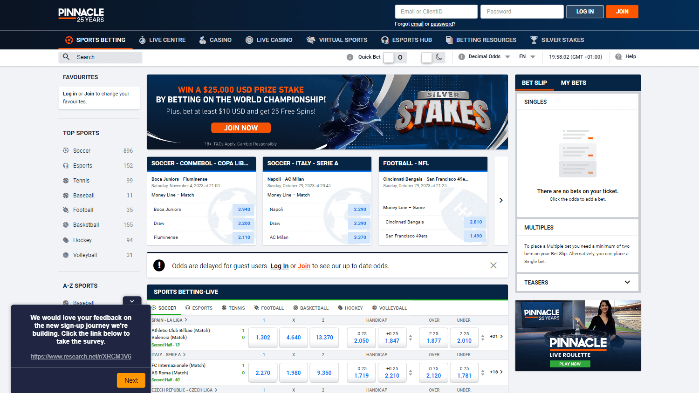
Task: Select AS Roma odds 9.350
Action: point(324,373)
